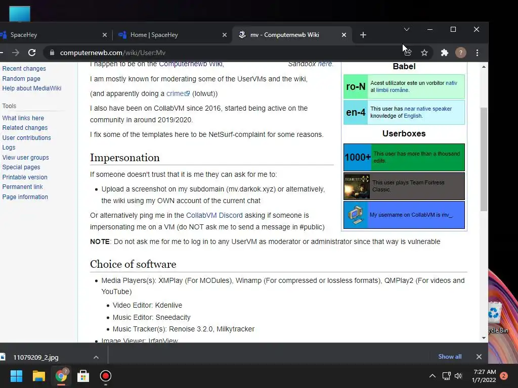Open the Chrome three-dot menu

pyautogui.click(x=477, y=53)
